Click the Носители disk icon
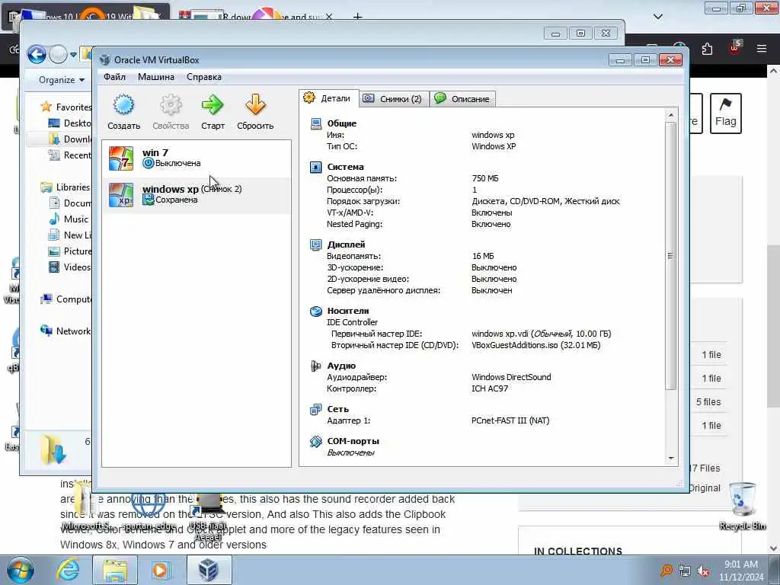Screen dimensions: 780x585 (x=316, y=312)
